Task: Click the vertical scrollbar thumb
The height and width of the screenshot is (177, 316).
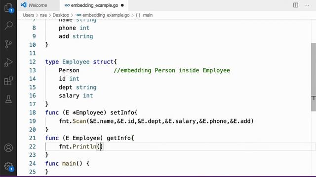Action: click(314, 77)
